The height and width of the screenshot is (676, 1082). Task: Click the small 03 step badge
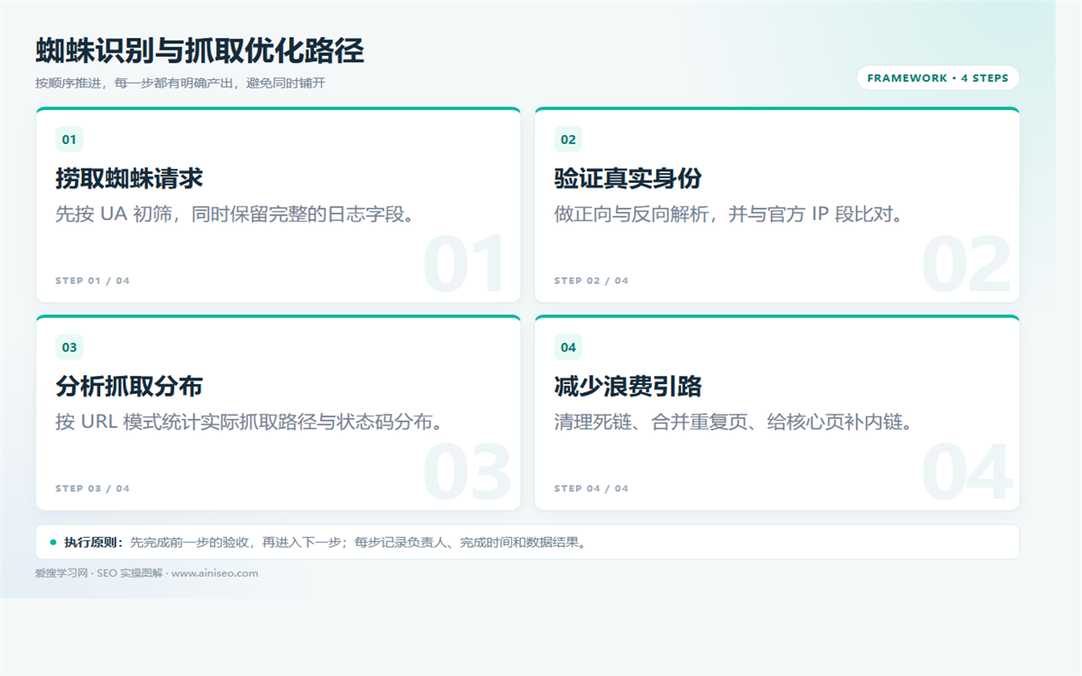point(69,347)
